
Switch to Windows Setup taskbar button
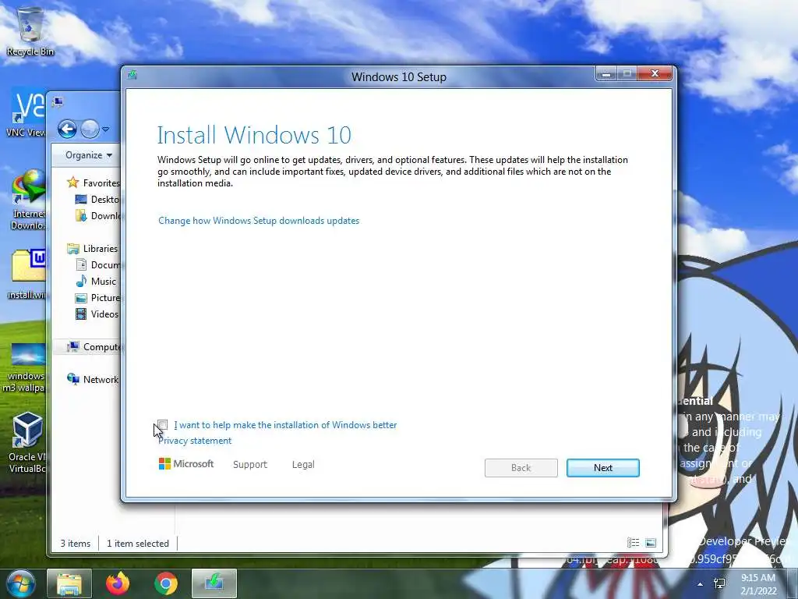tap(214, 583)
